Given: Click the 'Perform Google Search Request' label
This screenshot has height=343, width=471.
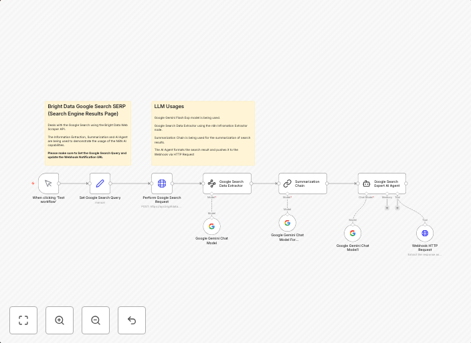Looking at the screenshot, I should (162, 200).
